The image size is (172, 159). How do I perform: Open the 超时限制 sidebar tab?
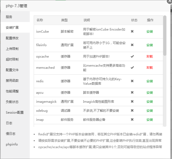[15, 59]
